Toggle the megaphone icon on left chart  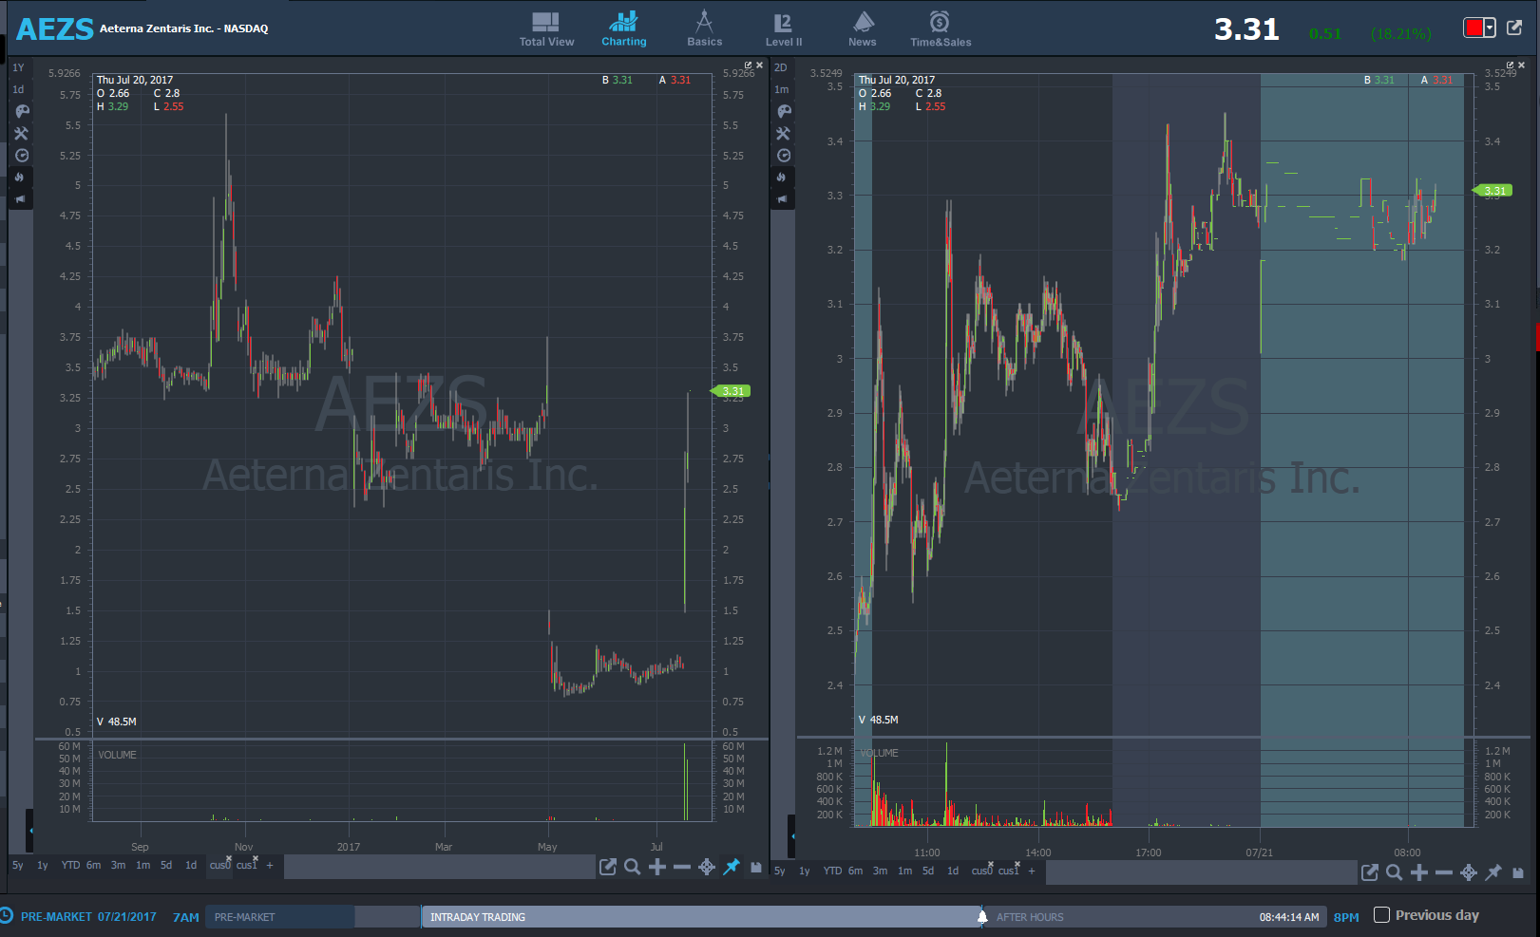[20, 199]
